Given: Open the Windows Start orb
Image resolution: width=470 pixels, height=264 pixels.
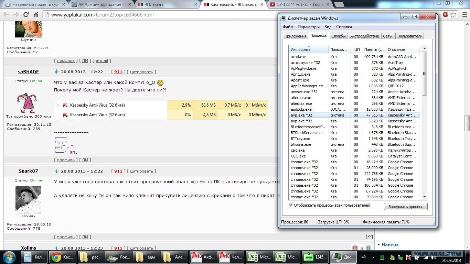Looking at the screenshot, I should pyautogui.click(x=9, y=257).
